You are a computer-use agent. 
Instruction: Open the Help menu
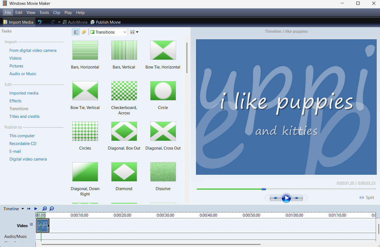tap(80, 12)
